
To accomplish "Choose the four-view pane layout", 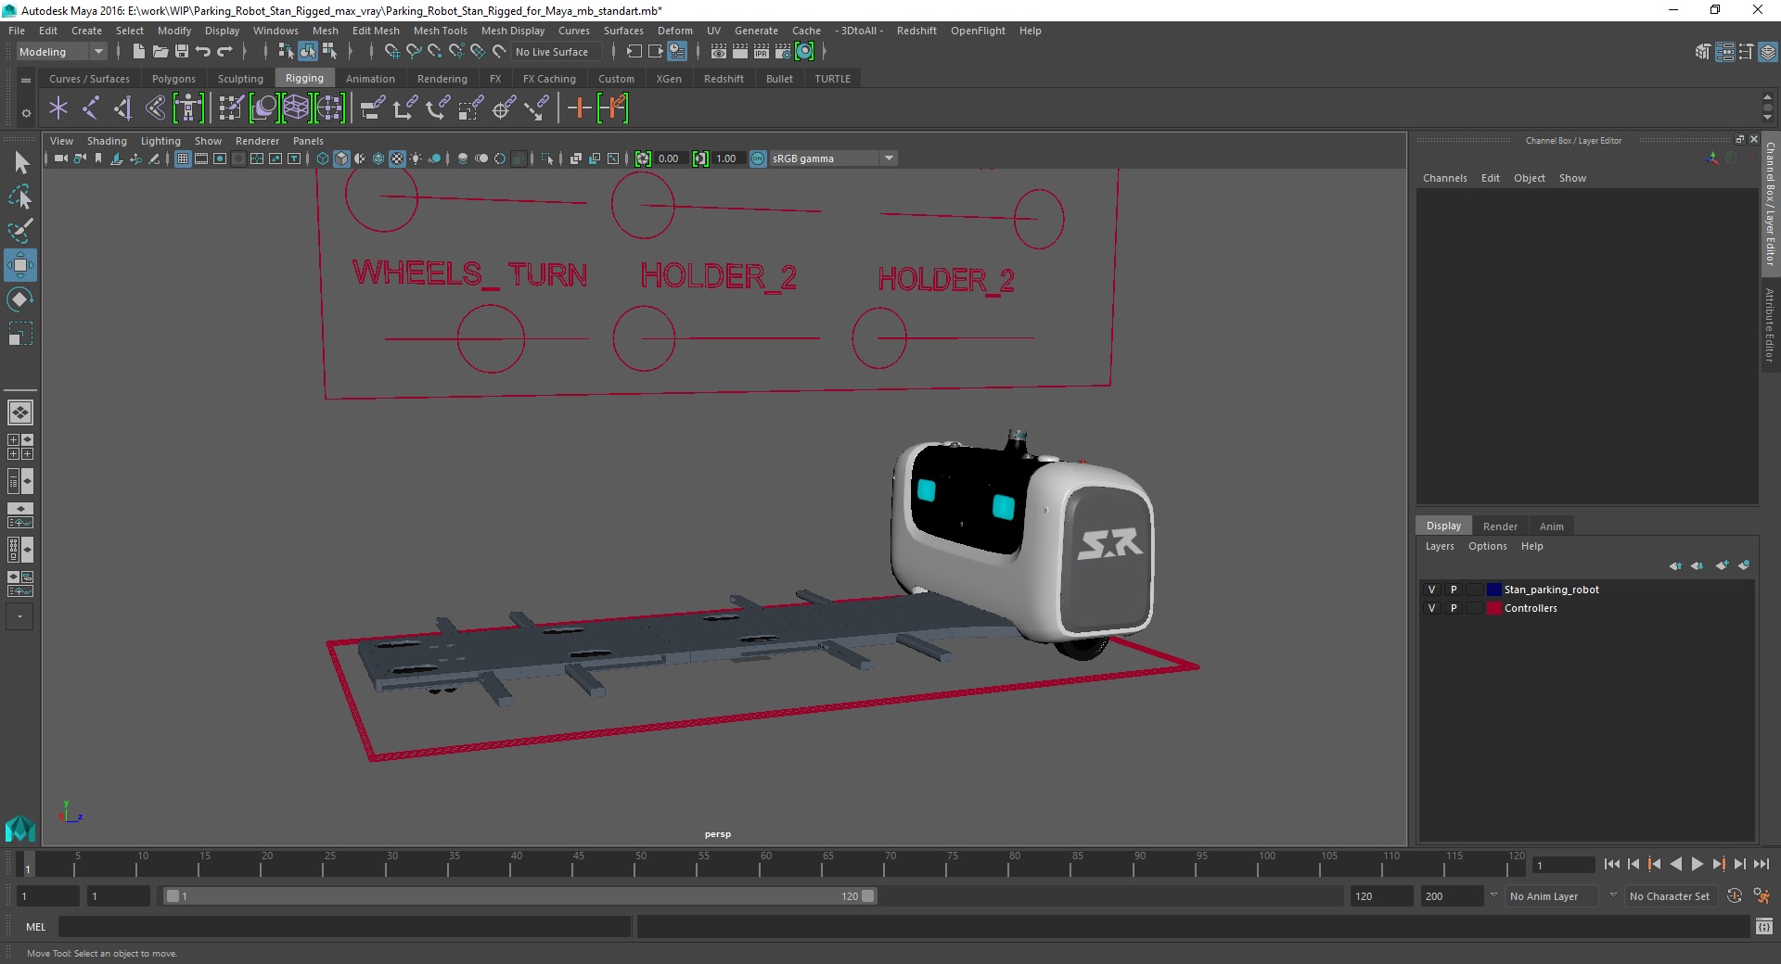I will (19, 447).
